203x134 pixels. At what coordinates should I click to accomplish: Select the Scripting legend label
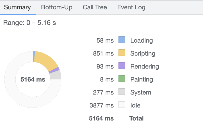point(143,53)
